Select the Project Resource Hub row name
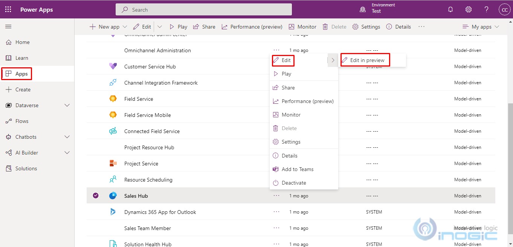 pyautogui.click(x=149, y=147)
